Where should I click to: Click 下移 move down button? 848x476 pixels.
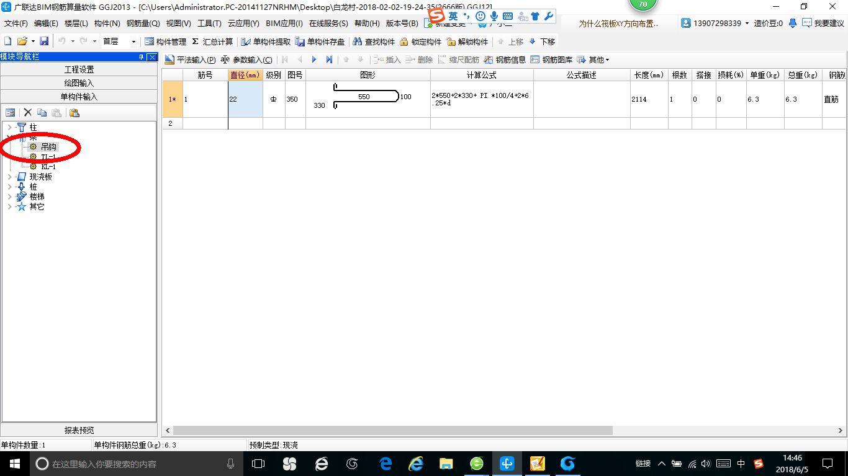coord(542,42)
